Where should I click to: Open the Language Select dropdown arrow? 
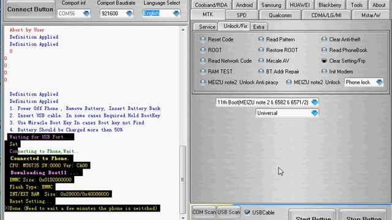pyautogui.click(x=176, y=13)
